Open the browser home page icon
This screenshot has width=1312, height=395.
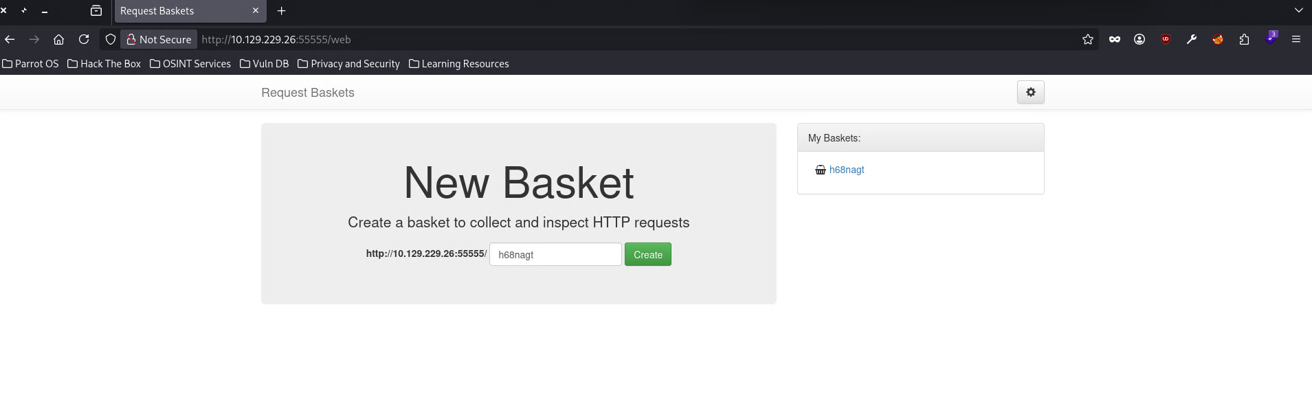click(59, 39)
